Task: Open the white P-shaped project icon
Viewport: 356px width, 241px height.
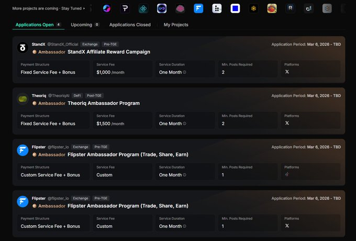Action: 125,8
